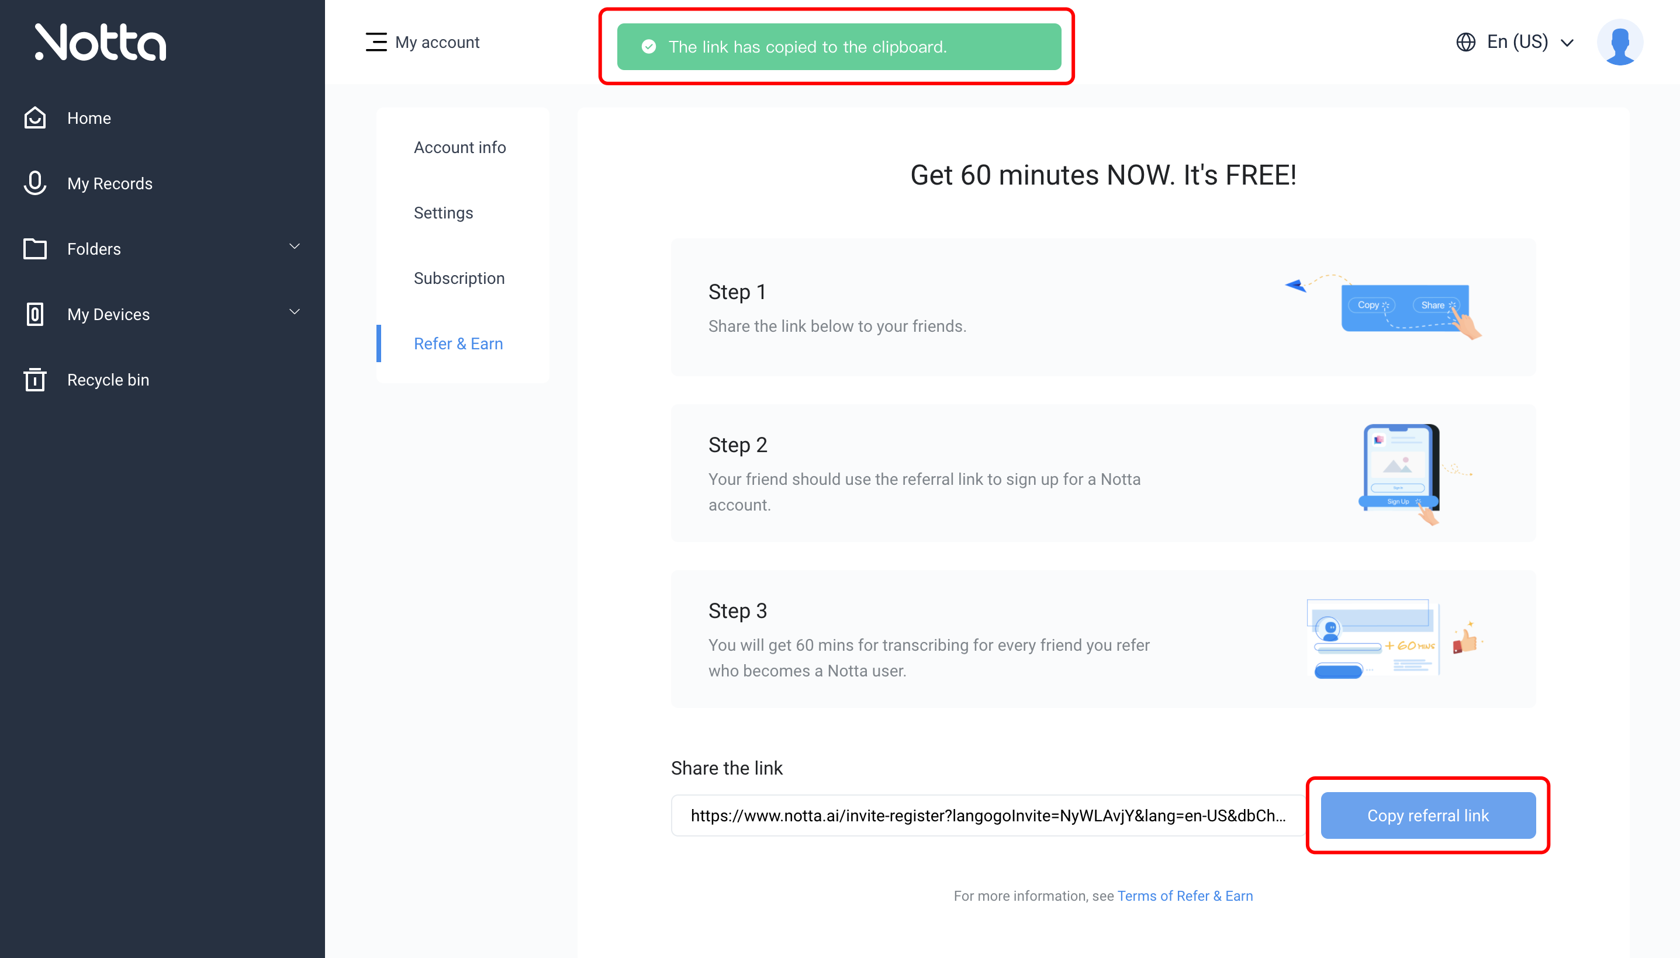Click the 'Step 2' heading text
1680x958 pixels.
737,445
